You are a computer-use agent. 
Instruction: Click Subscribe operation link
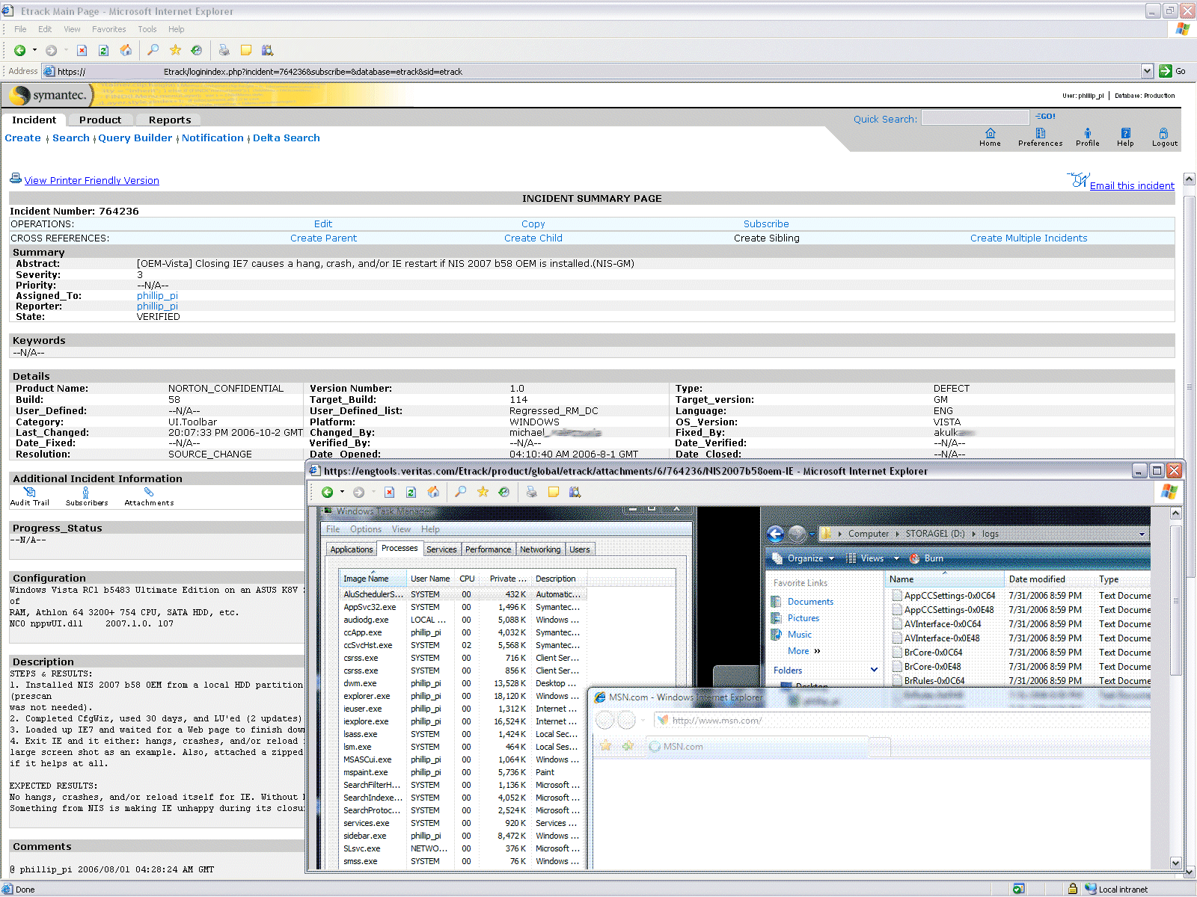tap(766, 224)
